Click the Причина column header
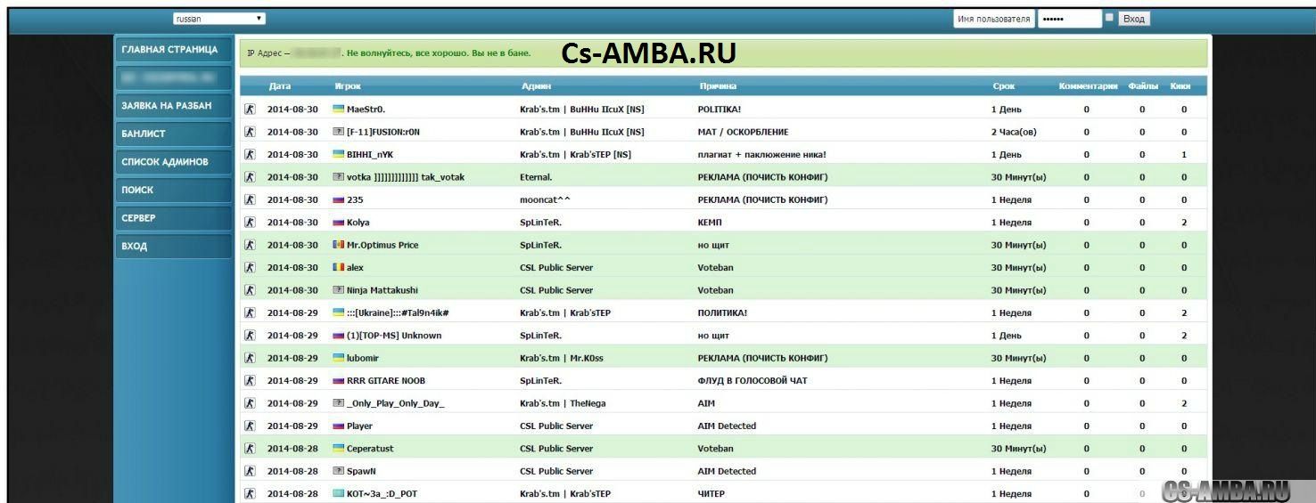The image size is (1316, 503). [x=718, y=86]
